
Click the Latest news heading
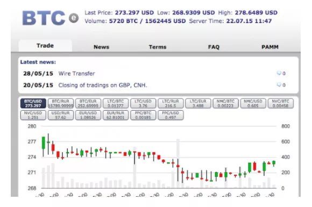pos(38,62)
